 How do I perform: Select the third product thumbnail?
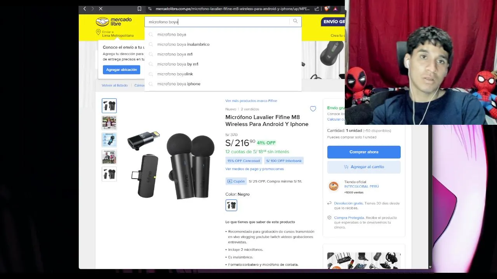109,140
